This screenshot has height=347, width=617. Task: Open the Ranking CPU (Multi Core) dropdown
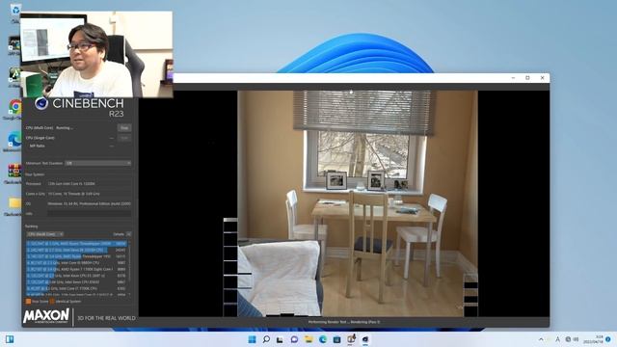45,234
